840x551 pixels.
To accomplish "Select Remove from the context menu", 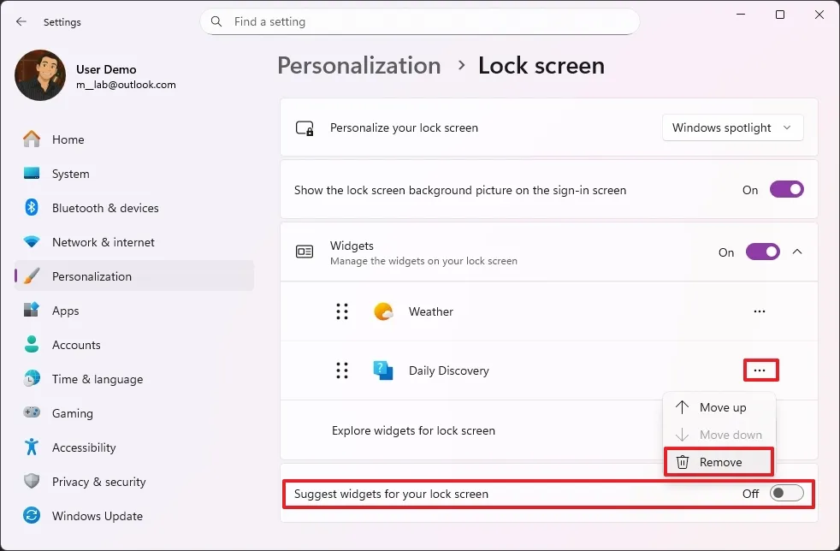I will coord(719,462).
